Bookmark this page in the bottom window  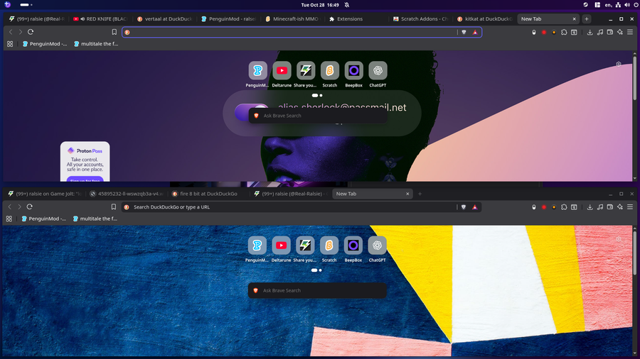[x=114, y=206]
